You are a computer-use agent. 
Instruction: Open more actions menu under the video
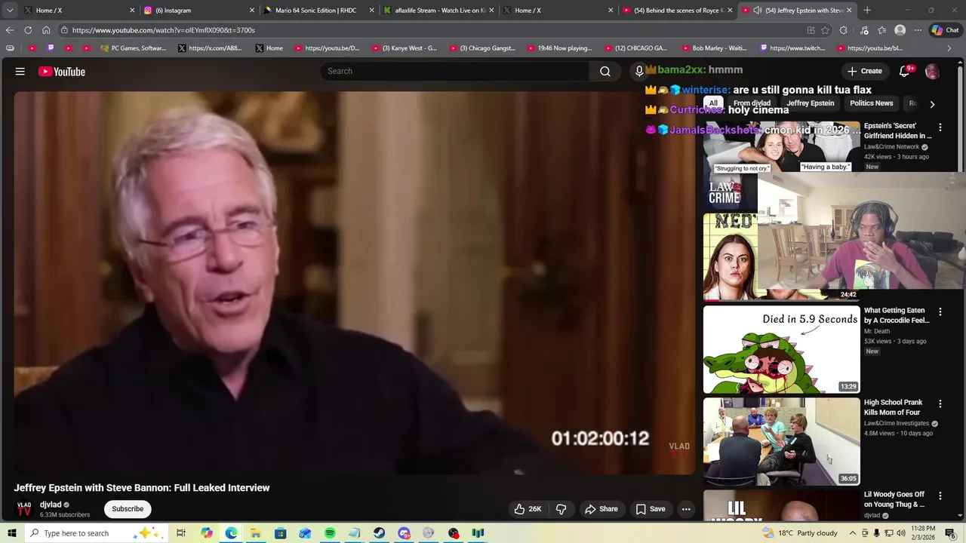pos(686,509)
